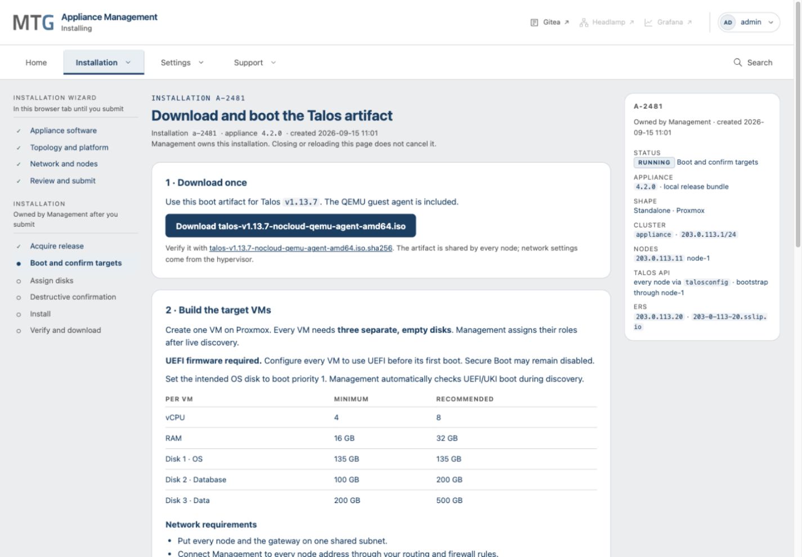Image resolution: width=802 pixels, height=557 pixels.
Task: Click the RAM recommended 32 GB cell
Action: (447, 438)
